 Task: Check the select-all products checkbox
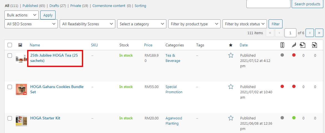pos(10,45)
